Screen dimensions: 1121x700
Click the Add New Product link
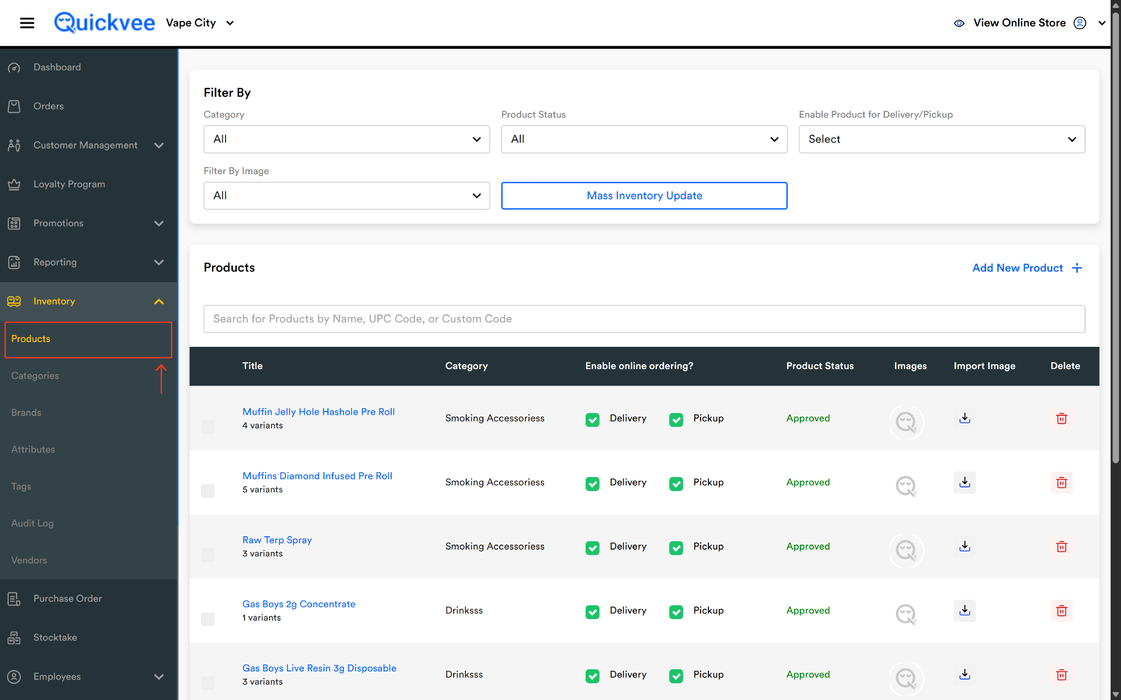click(1017, 268)
